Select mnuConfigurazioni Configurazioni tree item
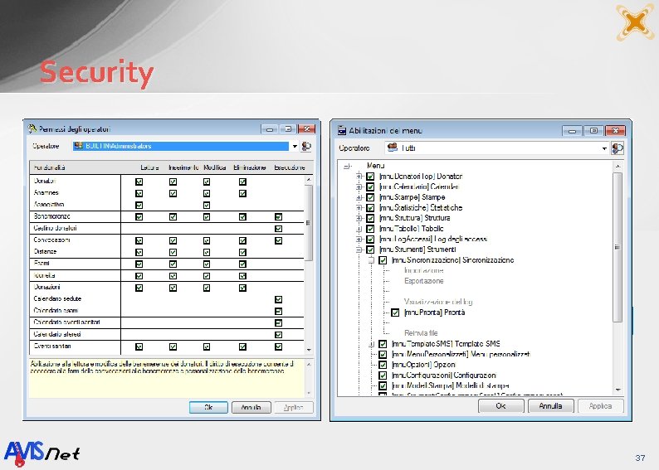Viewport: 659px width, 470px height. tap(444, 376)
